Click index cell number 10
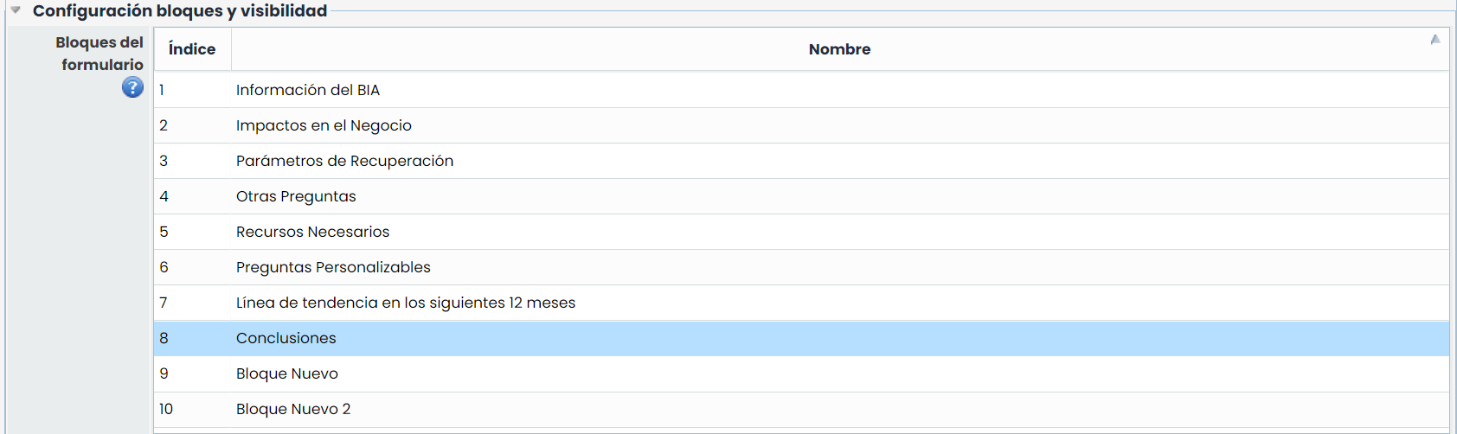1457x434 pixels. click(x=166, y=409)
